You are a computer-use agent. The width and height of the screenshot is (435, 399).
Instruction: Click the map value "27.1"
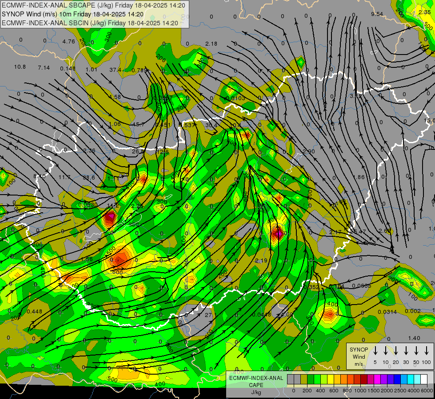210,315
